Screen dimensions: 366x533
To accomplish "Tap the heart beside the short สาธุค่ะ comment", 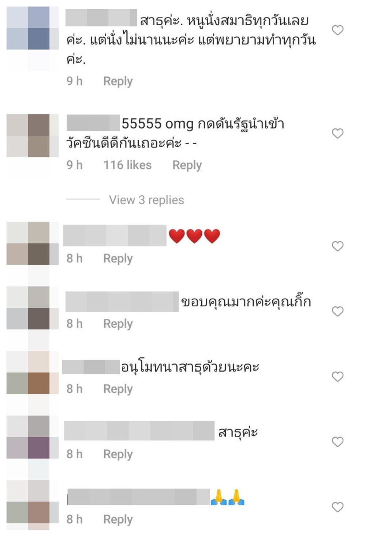I will point(337,442).
